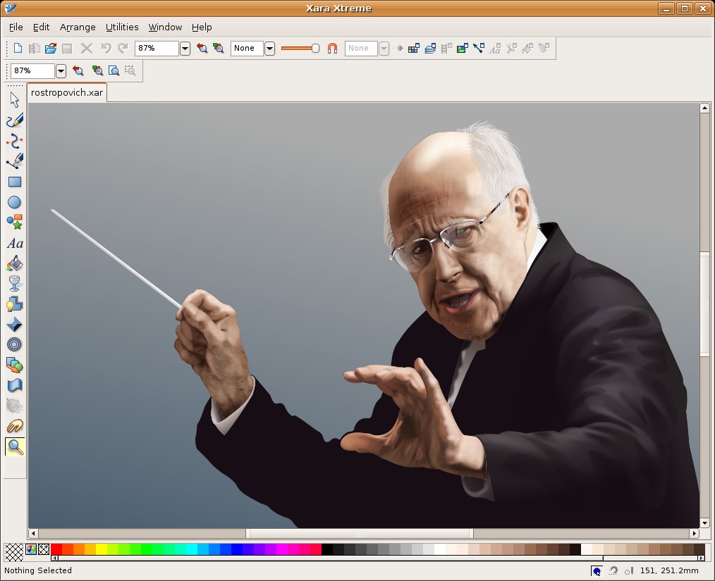Create a new document
The height and width of the screenshot is (581, 715).
click(x=18, y=49)
